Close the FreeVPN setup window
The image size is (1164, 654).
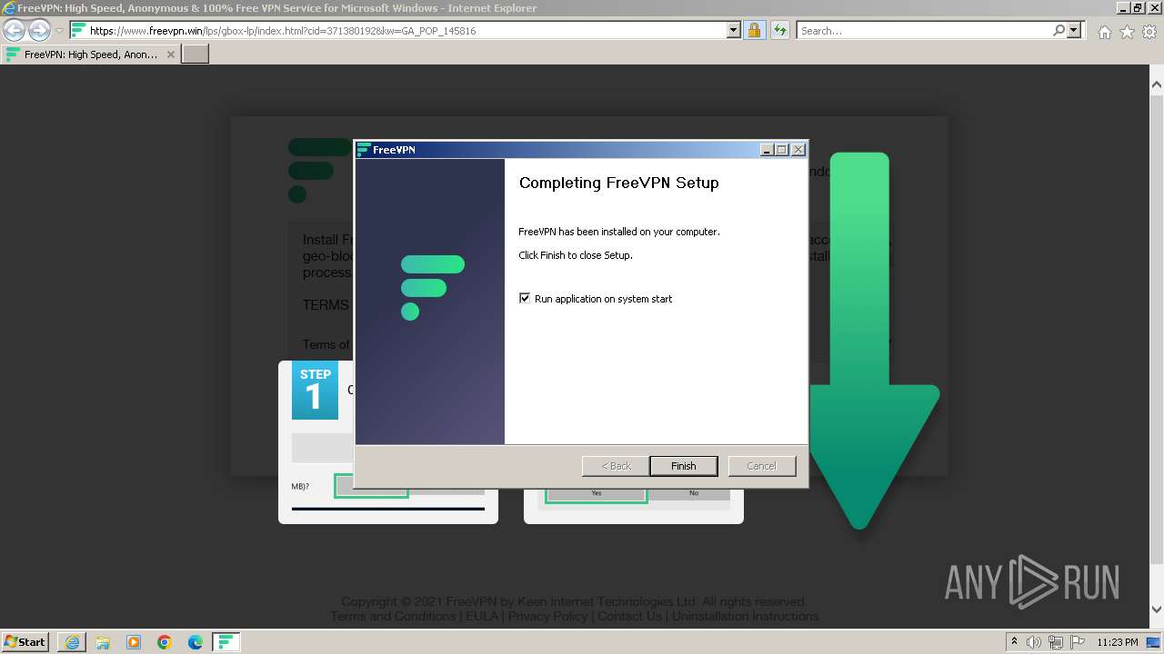point(798,150)
